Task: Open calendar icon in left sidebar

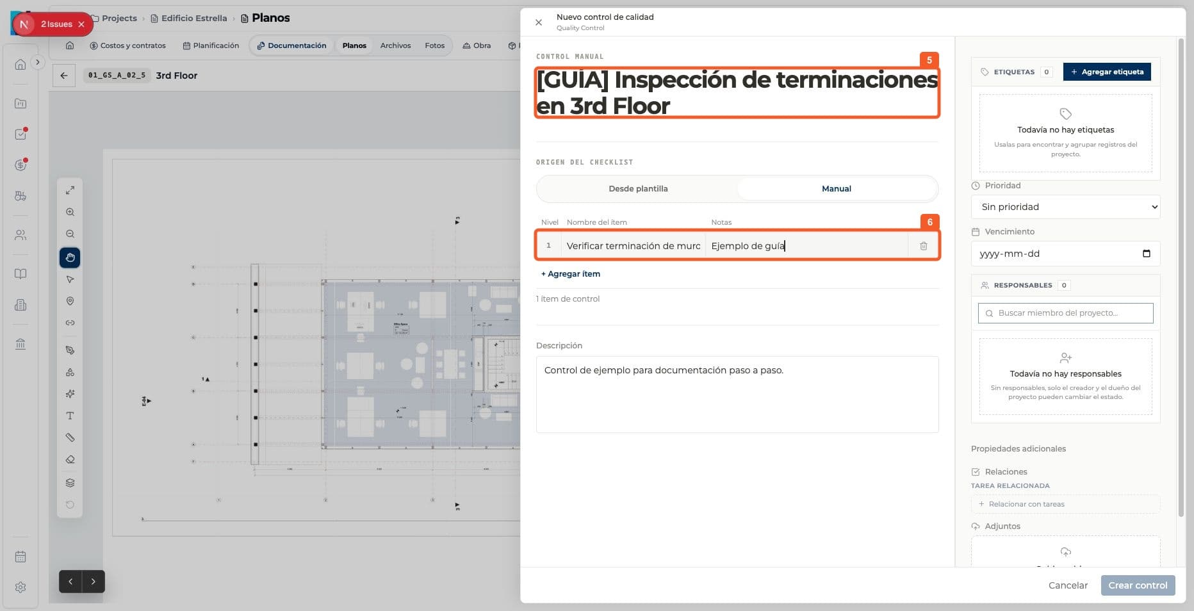Action: click(20, 557)
